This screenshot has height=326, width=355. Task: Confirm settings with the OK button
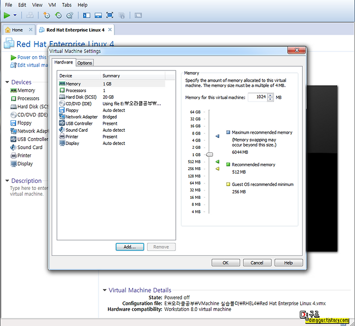(x=225, y=262)
